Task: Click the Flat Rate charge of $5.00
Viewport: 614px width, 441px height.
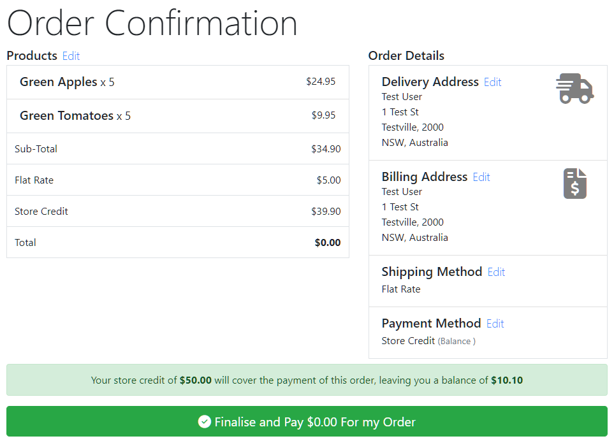Action: point(328,180)
